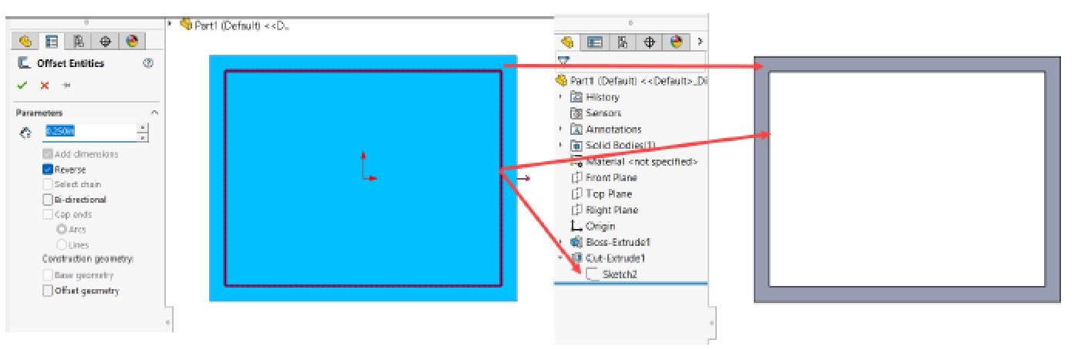The height and width of the screenshot is (350, 1088).
Task: Open FeatureManager tab in left Offset Entities panel
Action: pos(25,41)
